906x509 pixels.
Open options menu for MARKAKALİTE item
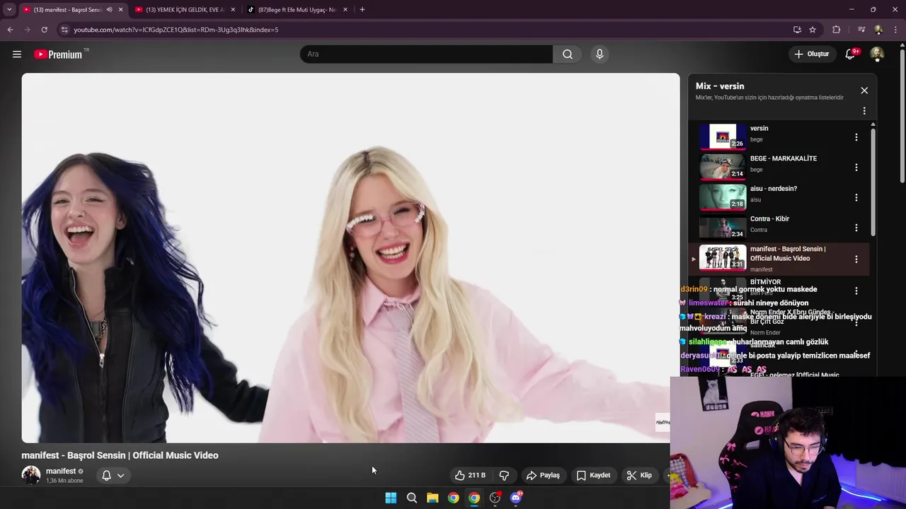[856, 168]
